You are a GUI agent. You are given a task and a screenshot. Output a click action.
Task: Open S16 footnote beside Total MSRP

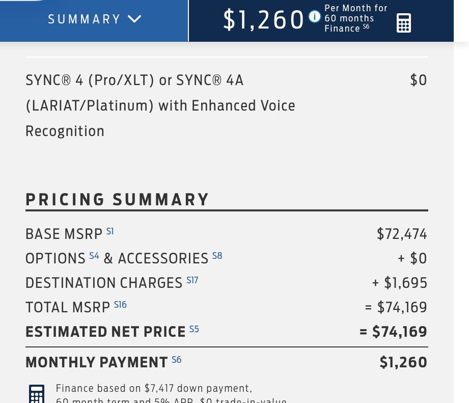coord(120,305)
